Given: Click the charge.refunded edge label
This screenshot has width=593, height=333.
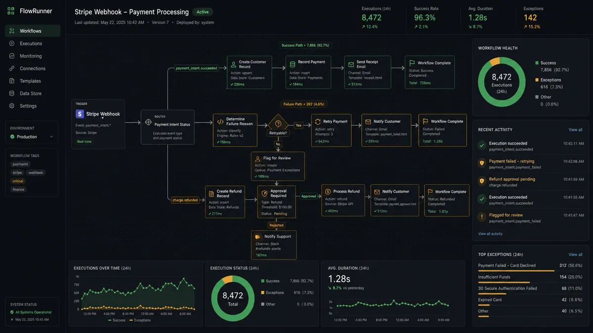Looking at the screenshot, I should tap(185, 200).
